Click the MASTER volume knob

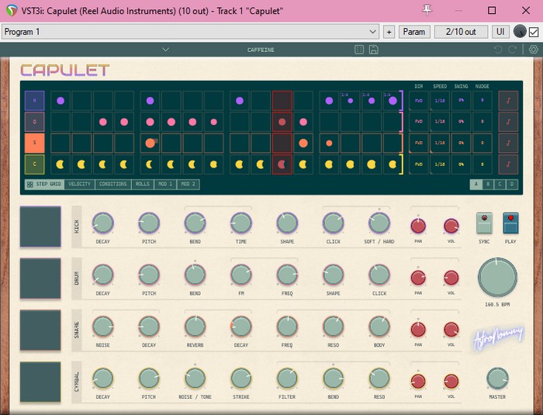(497, 379)
